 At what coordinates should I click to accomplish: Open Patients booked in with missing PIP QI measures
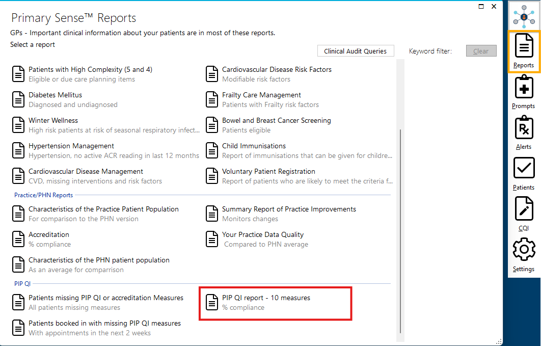104,324
